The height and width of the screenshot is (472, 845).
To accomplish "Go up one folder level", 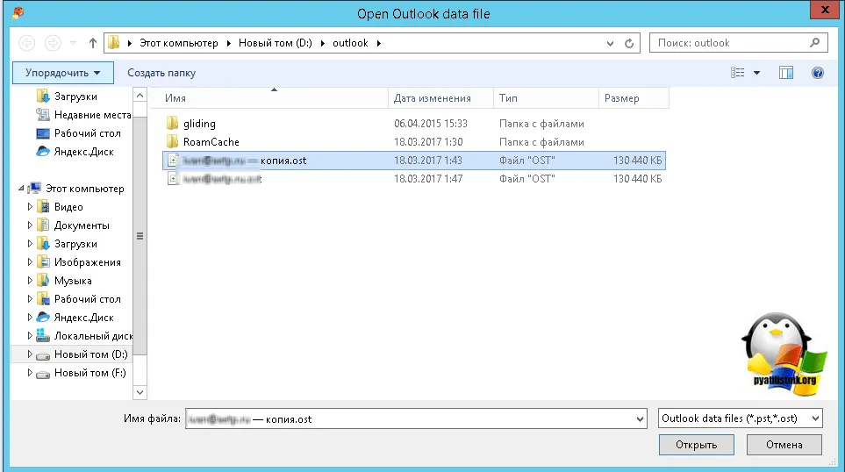I will 93,43.
